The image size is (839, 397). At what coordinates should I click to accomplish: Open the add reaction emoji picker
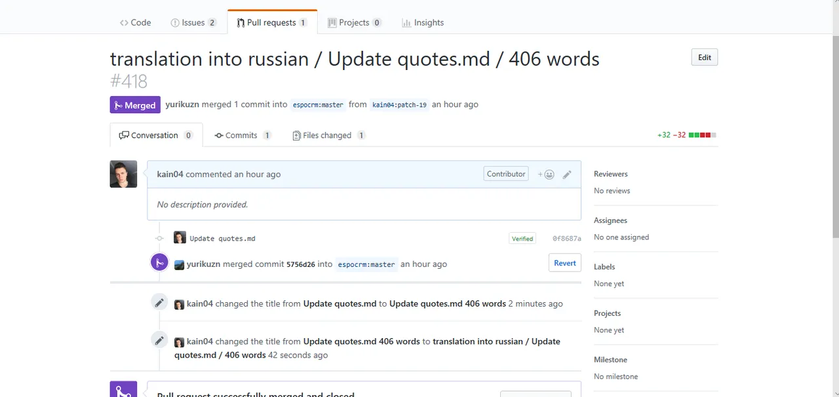click(546, 175)
